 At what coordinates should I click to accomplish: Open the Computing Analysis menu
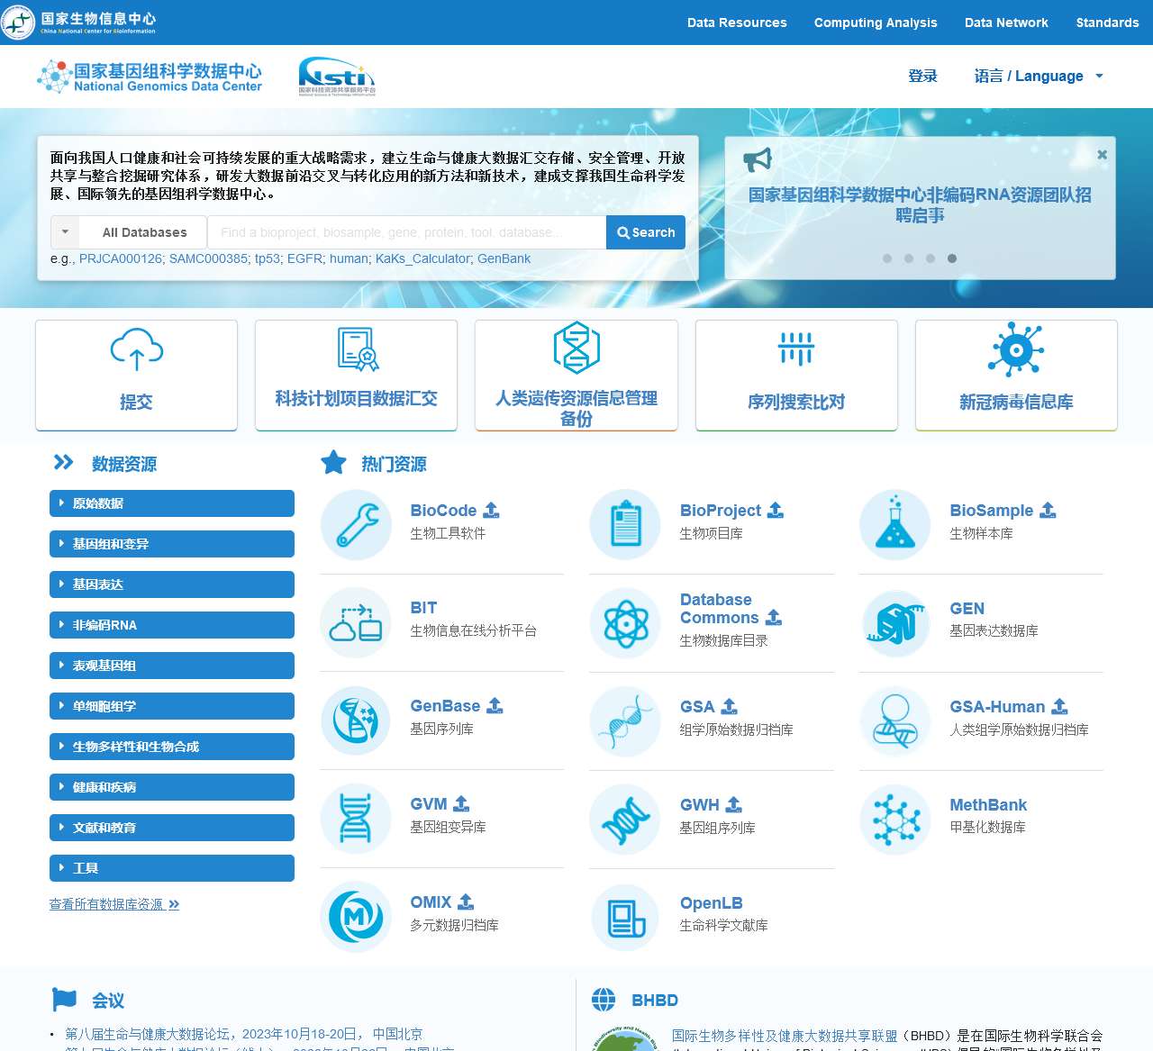pos(875,23)
